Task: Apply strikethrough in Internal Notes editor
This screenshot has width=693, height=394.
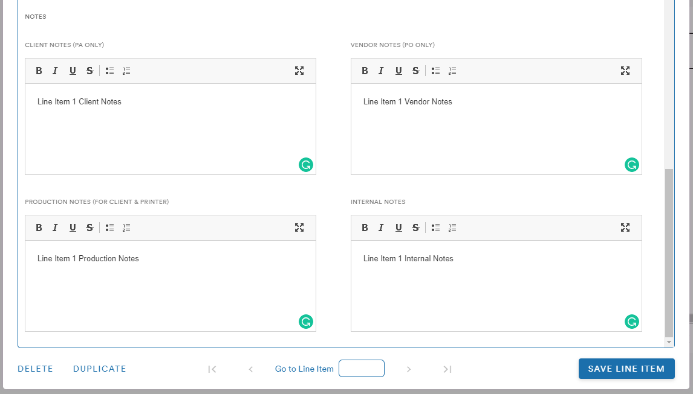Action: pyautogui.click(x=415, y=227)
